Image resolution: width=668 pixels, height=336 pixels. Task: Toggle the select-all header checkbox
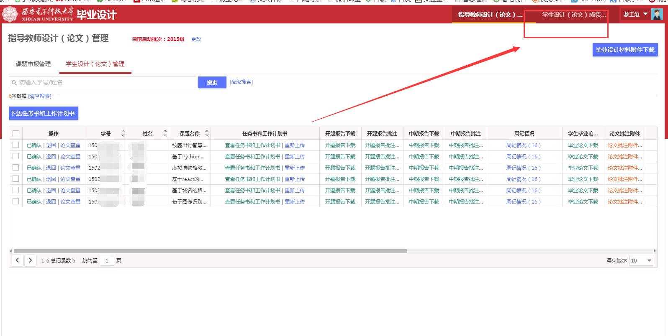pos(16,134)
